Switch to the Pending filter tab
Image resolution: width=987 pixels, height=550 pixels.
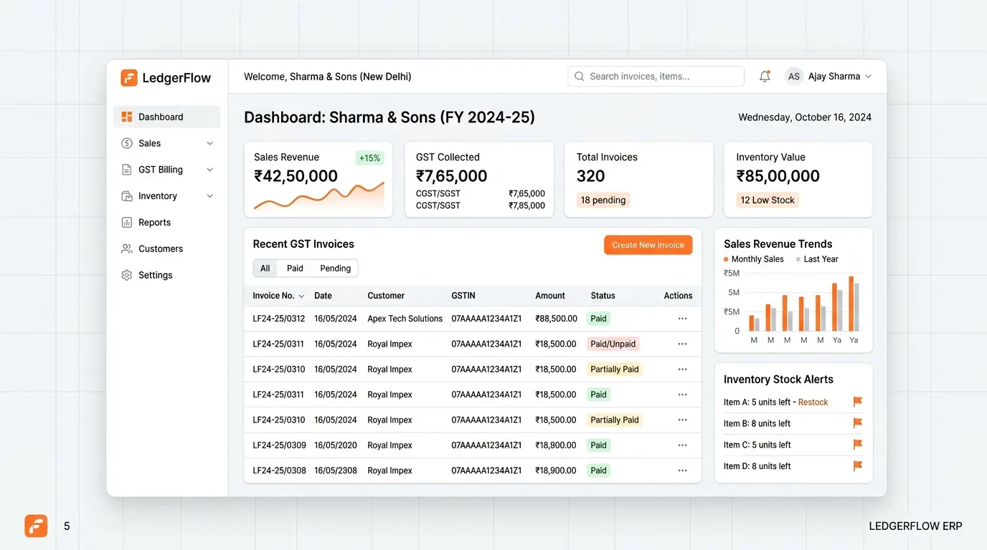coord(335,269)
